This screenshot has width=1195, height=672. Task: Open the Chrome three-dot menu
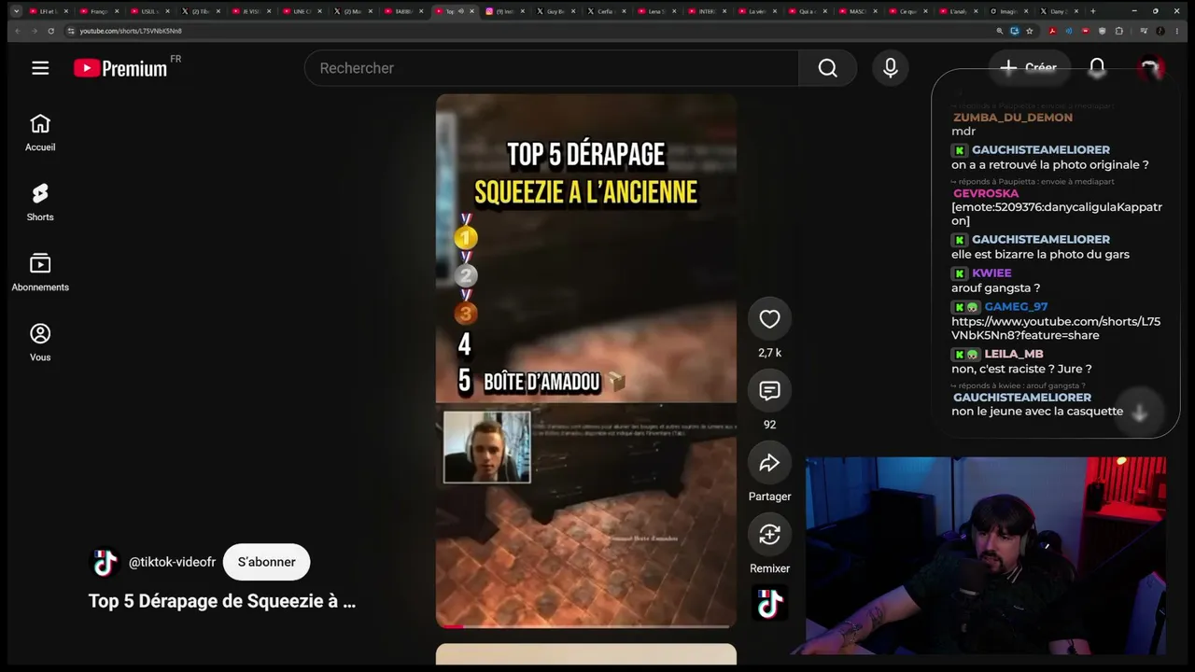click(x=1175, y=31)
